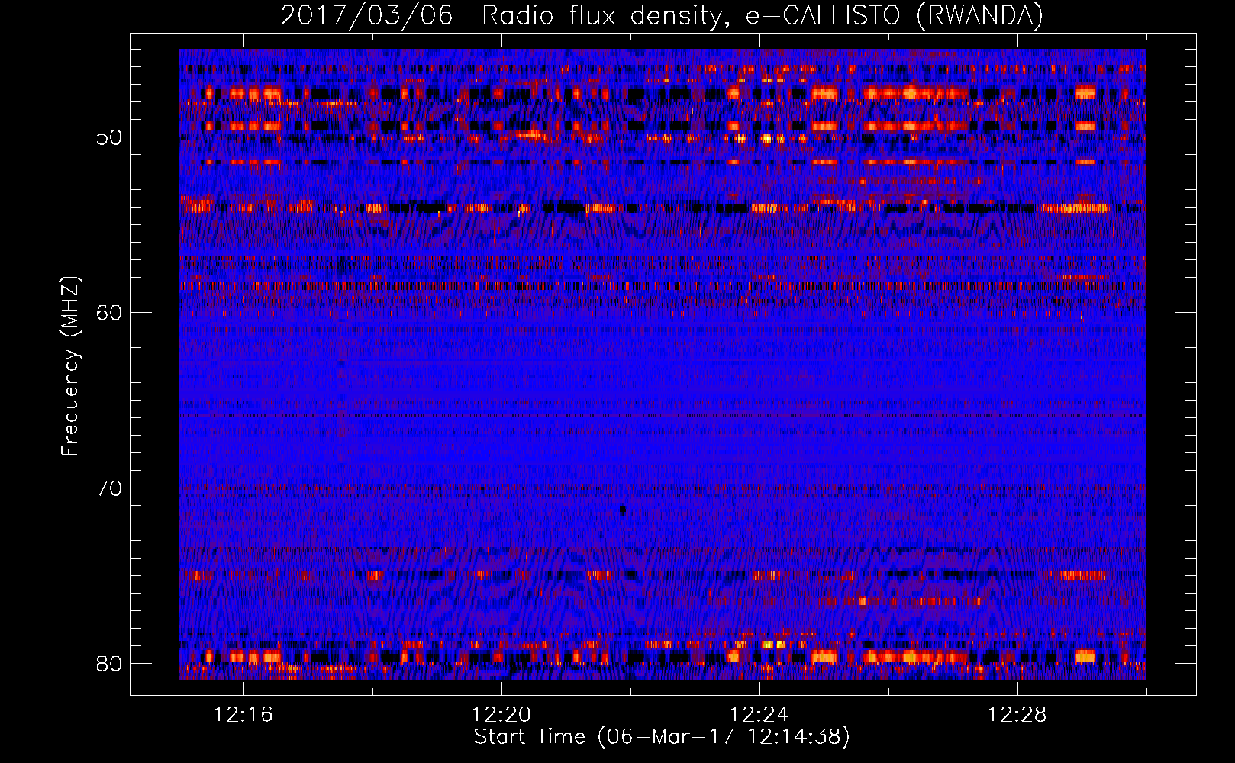Click the frequency tick label '70'

[109, 488]
